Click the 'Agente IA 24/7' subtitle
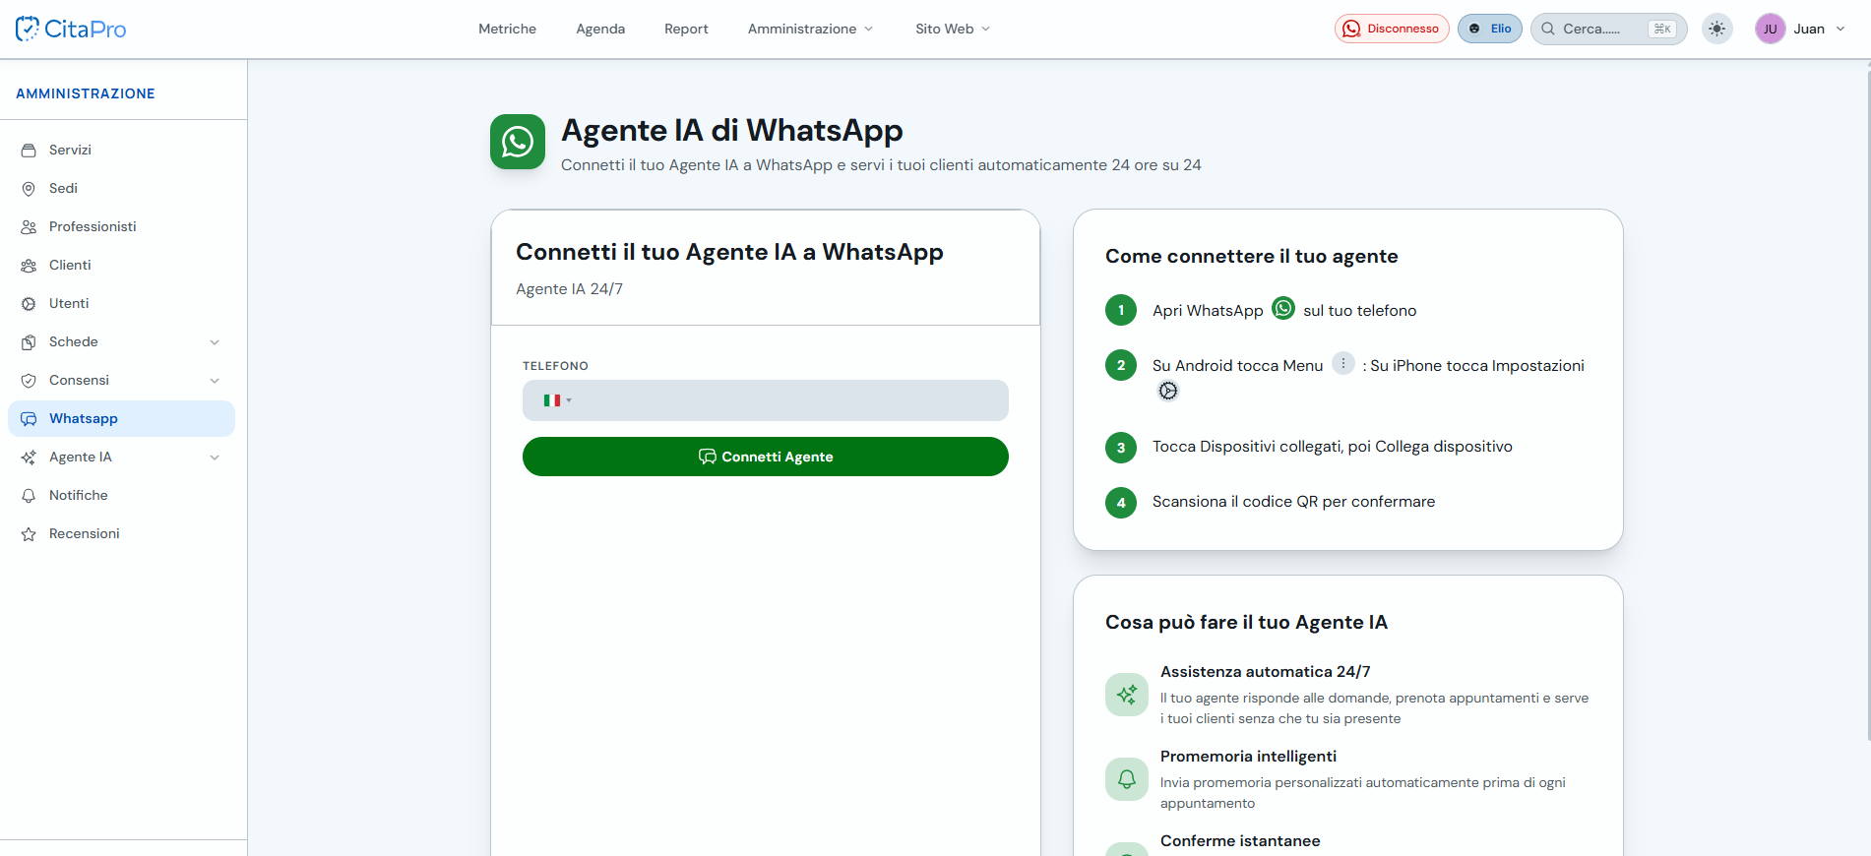Viewport: 1871px width, 856px height. [569, 289]
